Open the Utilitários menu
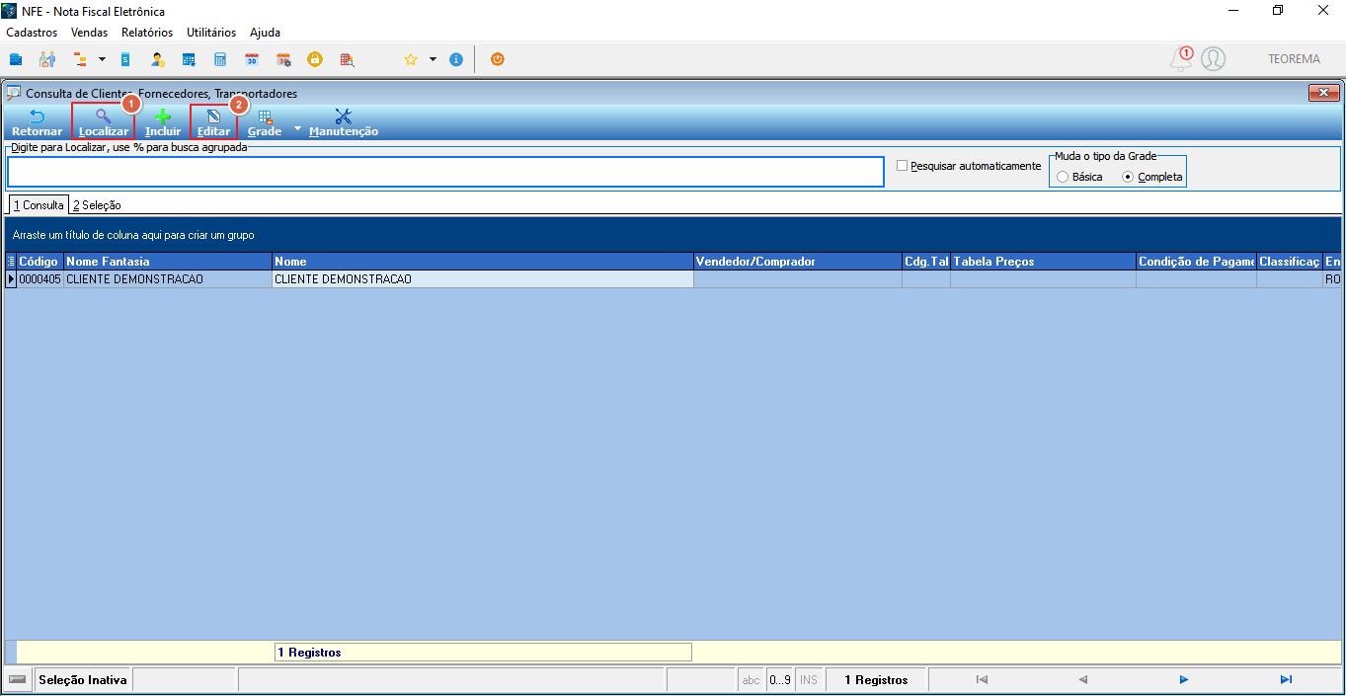Image resolution: width=1346 pixels, height=696 pixels. pos(211,33)
